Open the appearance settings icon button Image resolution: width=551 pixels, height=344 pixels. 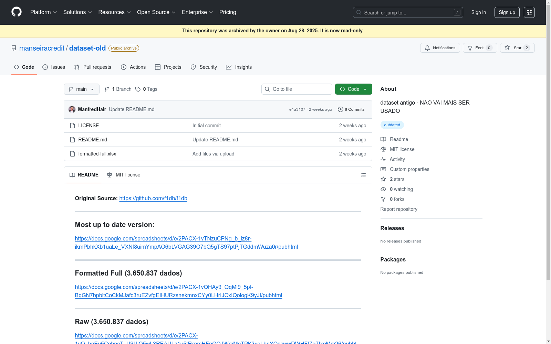pos(529,12)
